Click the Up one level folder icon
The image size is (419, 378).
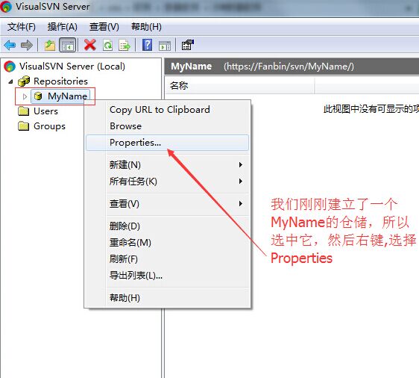coord(50,45)
